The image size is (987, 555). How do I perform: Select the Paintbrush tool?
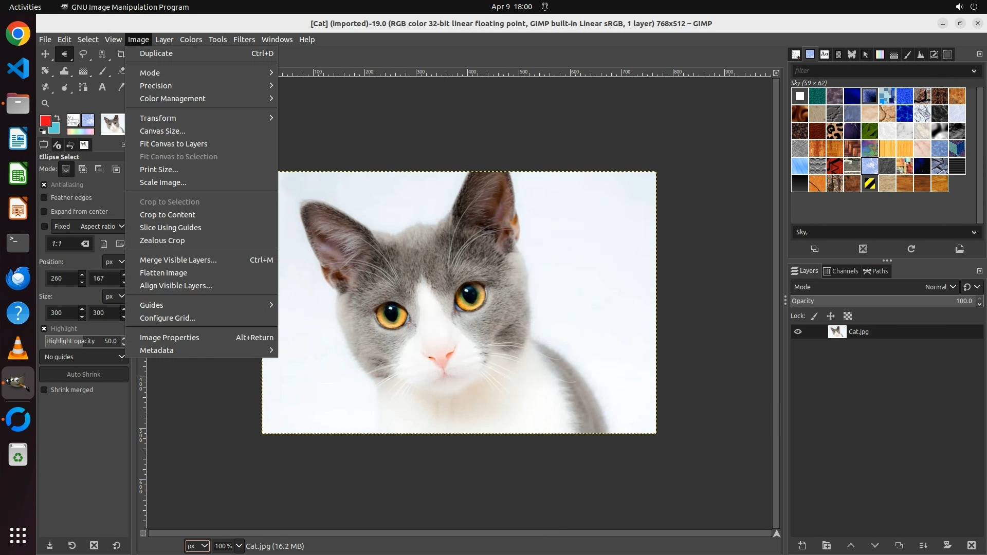click(x=102, y=71)
